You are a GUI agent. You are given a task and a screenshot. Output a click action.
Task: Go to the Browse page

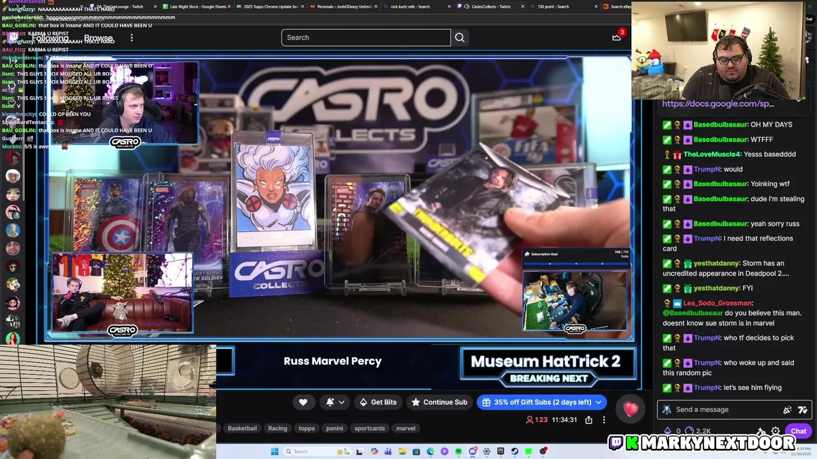pos(98,38)
